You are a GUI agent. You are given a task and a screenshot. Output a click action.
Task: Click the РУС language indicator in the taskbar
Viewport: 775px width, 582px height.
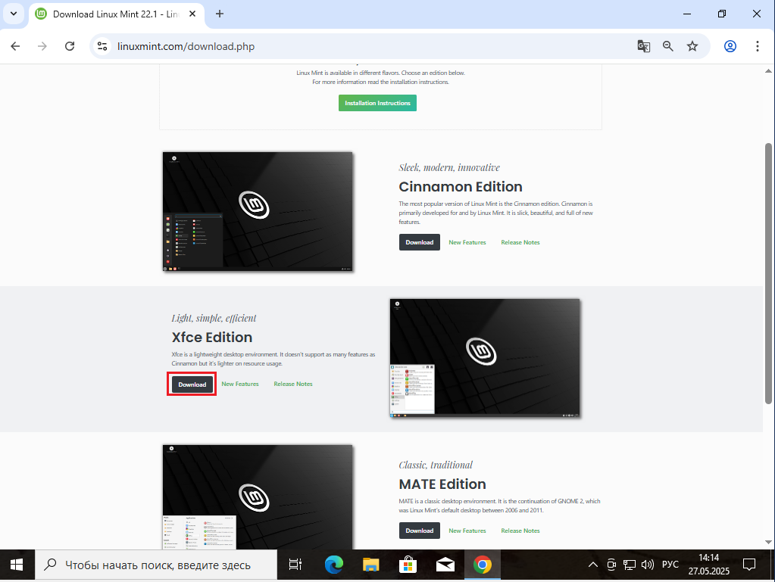(670, 565)
